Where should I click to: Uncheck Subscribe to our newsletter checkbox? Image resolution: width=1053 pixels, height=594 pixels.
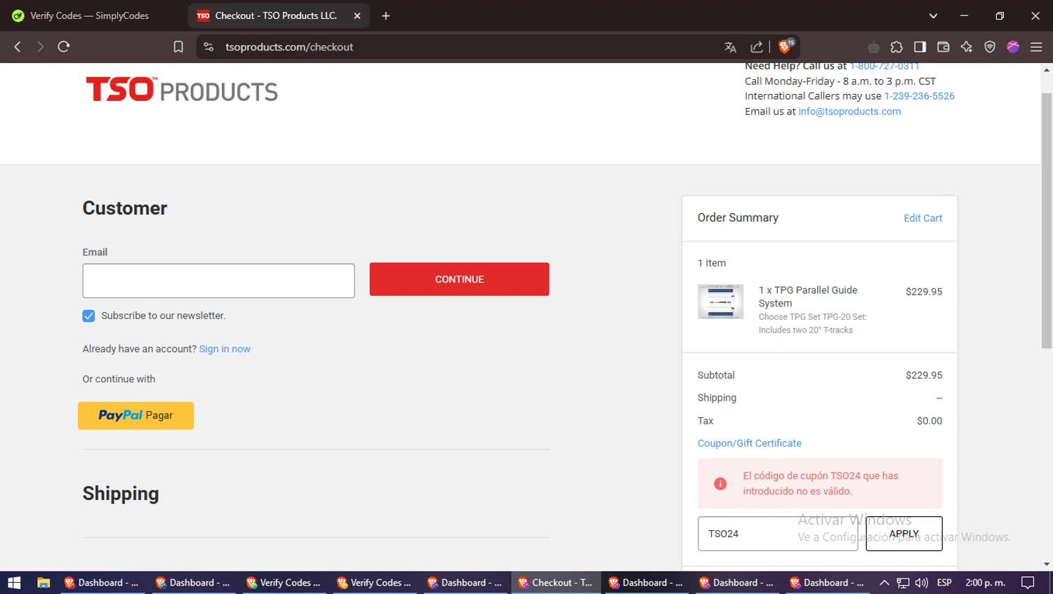(x=88, y=316)
